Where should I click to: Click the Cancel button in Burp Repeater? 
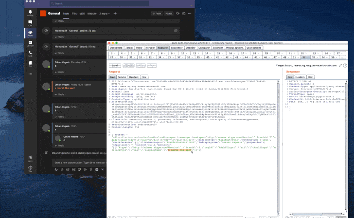tap(129, 66)
